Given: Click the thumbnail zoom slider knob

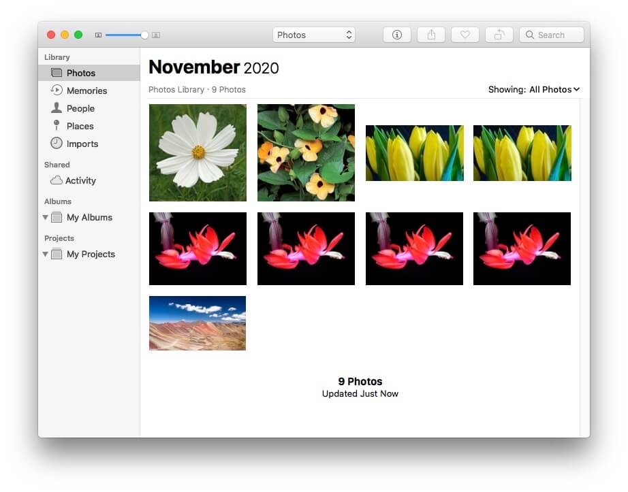Looking at the screenshot, I should (x=144, y=35).
